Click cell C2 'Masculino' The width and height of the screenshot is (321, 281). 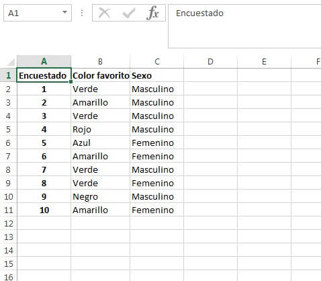[x=156, y=89]
